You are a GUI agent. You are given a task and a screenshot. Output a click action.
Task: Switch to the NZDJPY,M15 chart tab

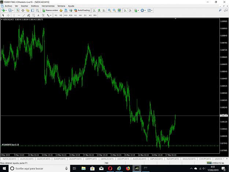click(x=173, y=159)
